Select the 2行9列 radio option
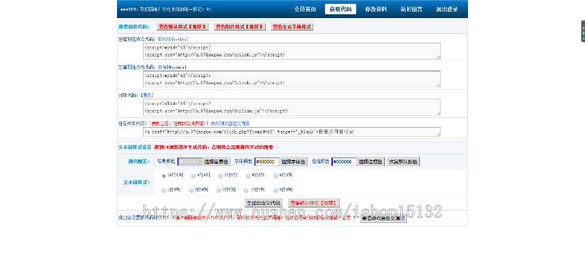Image resolution: width=585 pixels, height=269 pixels. click(x=191, y=190)
